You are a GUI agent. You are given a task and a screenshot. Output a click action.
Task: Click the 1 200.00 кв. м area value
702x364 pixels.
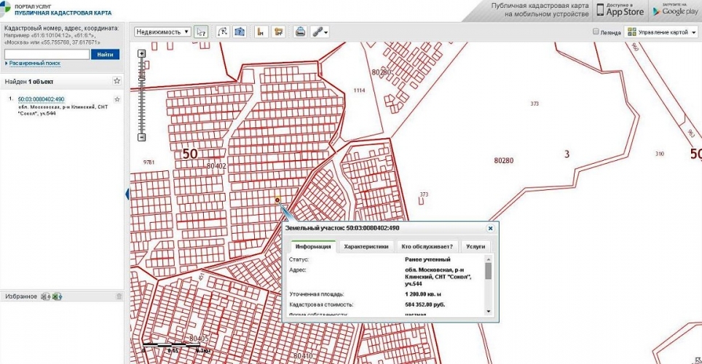pos(423,295)
